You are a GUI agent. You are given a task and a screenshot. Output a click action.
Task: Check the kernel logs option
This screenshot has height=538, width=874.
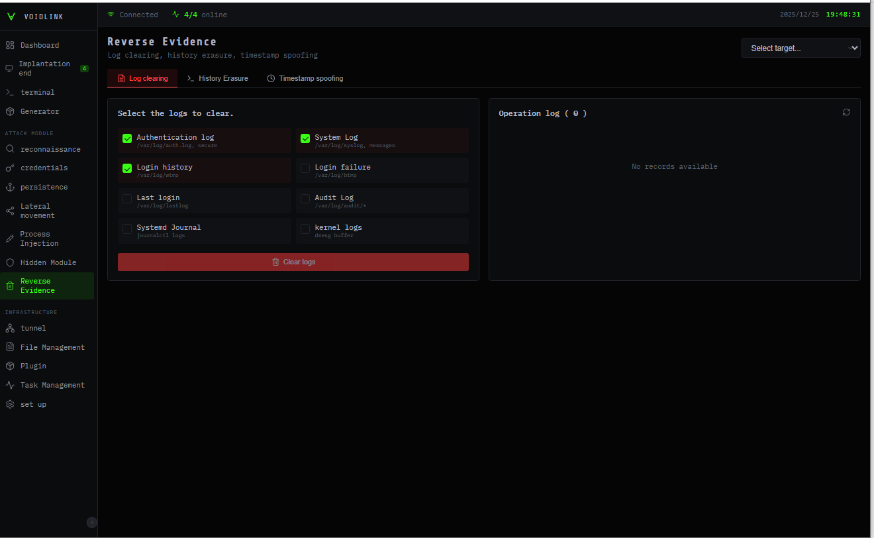tap(305, 228)
